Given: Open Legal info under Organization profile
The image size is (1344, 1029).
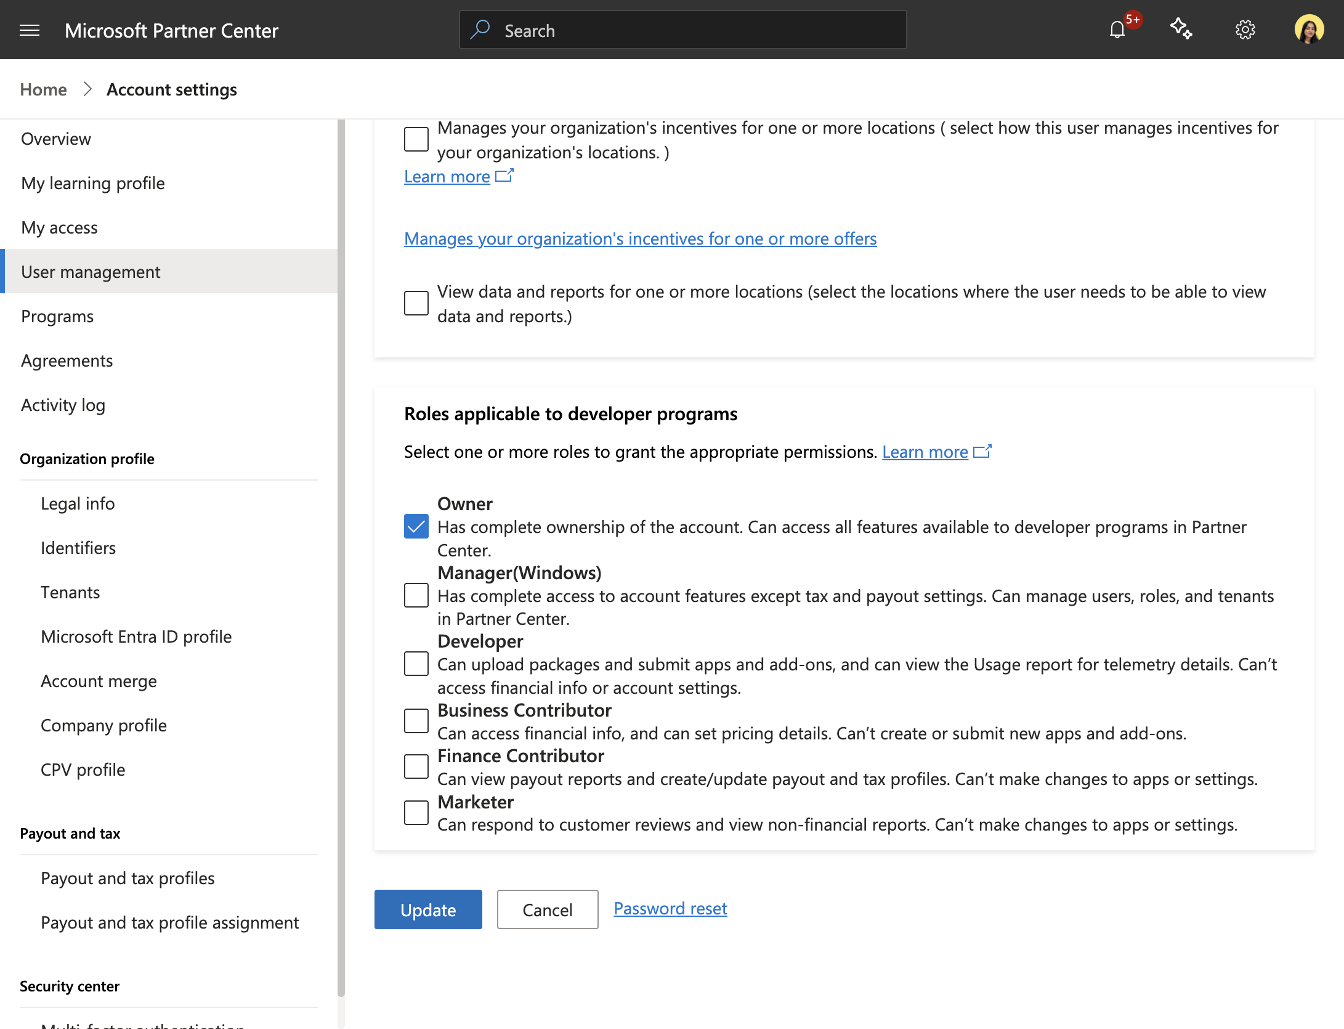Looking at the screenshot, I should 78,503.
